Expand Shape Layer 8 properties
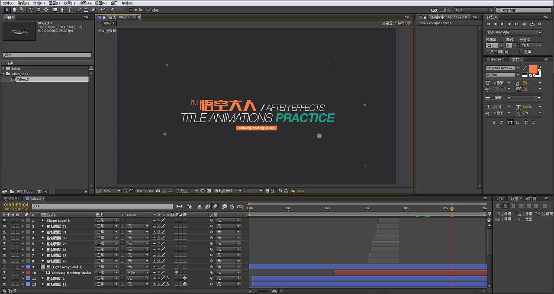 click(23, 220)
